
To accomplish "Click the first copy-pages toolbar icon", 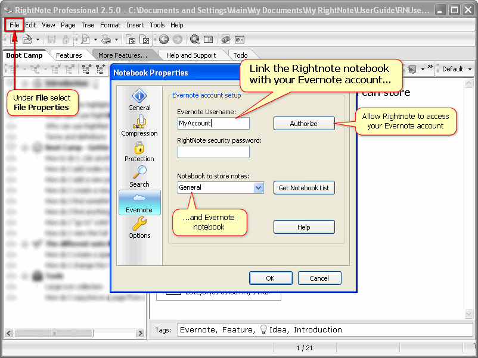I will click(131, 39).
